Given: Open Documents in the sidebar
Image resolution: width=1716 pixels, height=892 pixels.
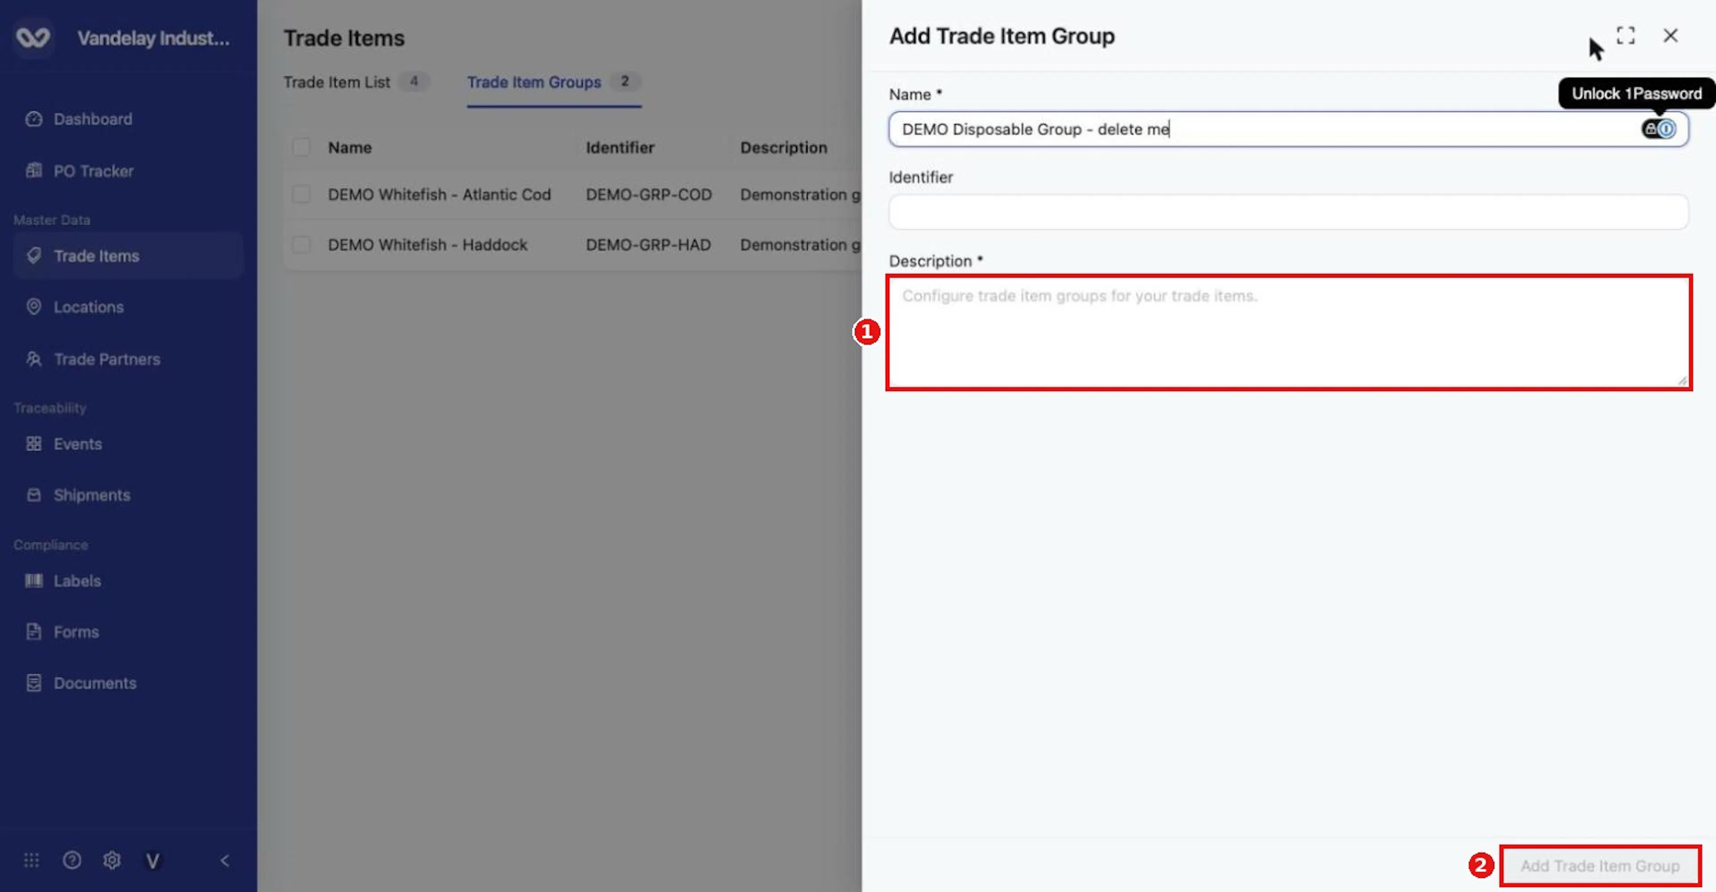Looking at the screenshot, I should pos(127,683).
